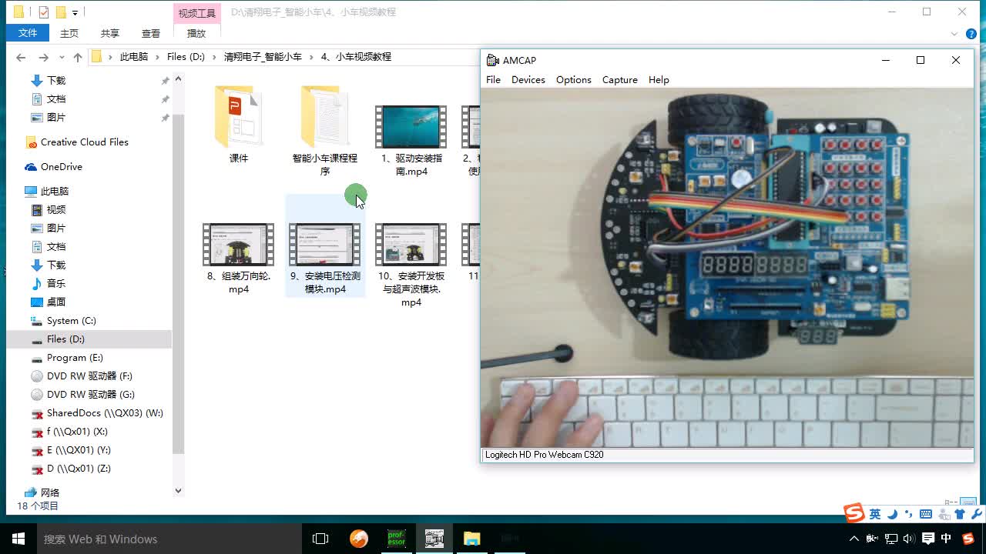
Task: Expand the chevron after 此电脑 breadcrumb
Action: (157, 57)
